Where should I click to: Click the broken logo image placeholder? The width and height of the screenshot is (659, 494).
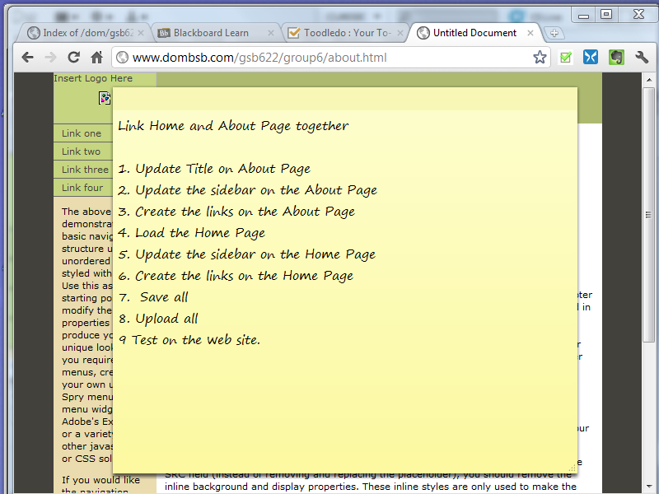pos(105,98)
